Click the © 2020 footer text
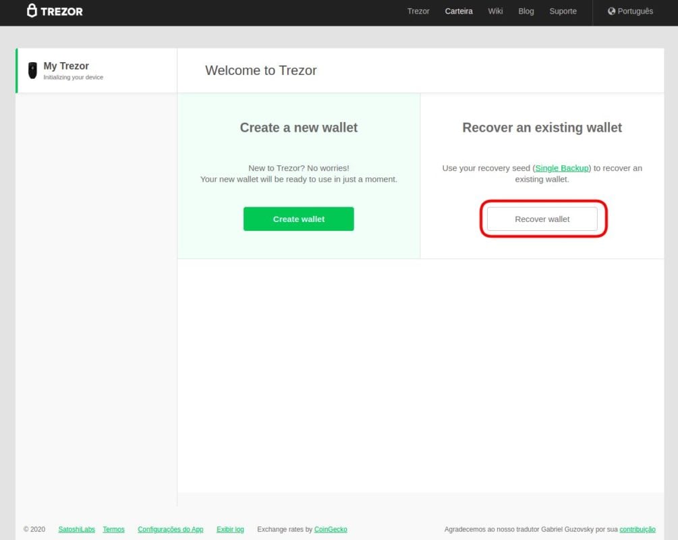The width and height of the screenshot is (678, 540). (34, 529)
